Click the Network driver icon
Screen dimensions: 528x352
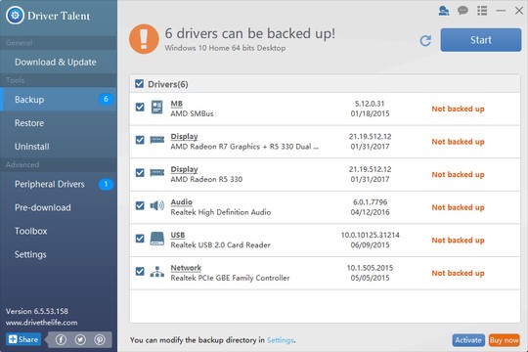tap(156, 272)
